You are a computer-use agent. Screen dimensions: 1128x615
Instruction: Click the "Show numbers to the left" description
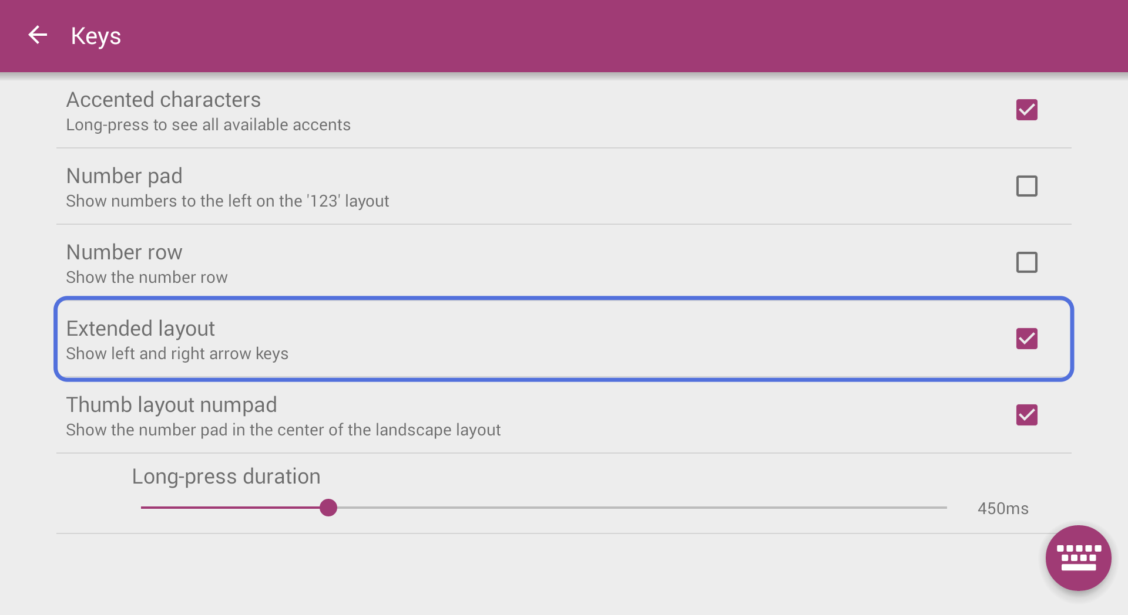[x=227, y=201]
